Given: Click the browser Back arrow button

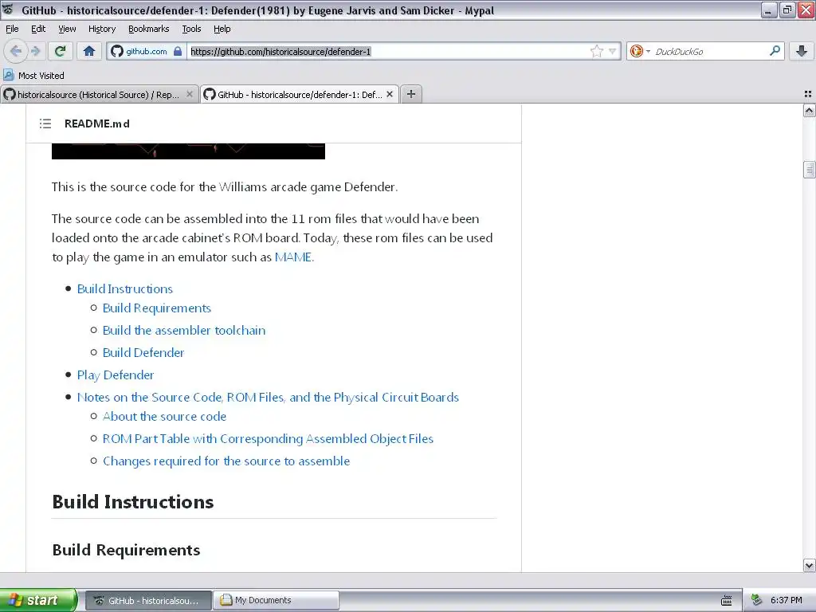Looking at the screenshot, I should 16,51.
